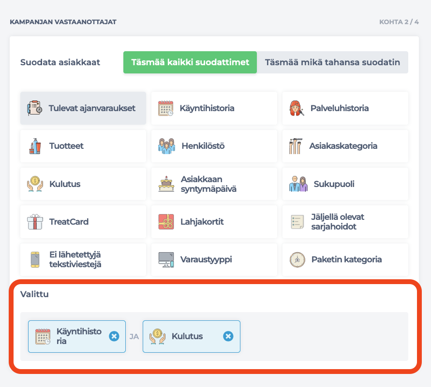
Task: Click the Paketin kategoria round badge icon
Action: click(x=297, y=259)
